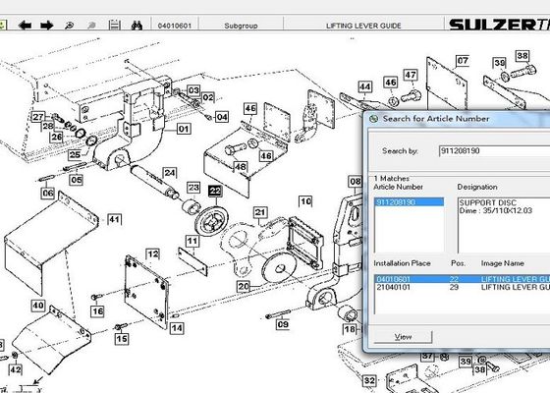Click the Search by article number input
Screen dimensions: 550x393
495,151
